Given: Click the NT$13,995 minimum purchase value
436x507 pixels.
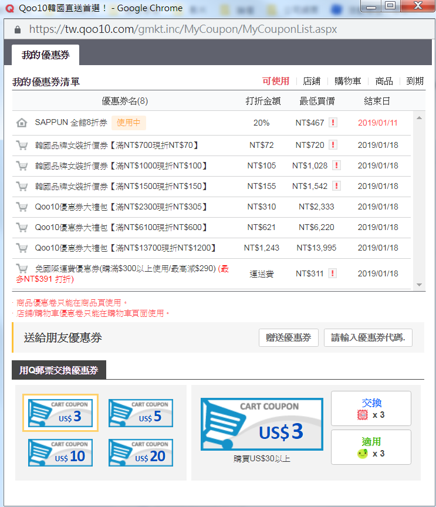Looking at the screenshot, I should [x=316, y=248].
